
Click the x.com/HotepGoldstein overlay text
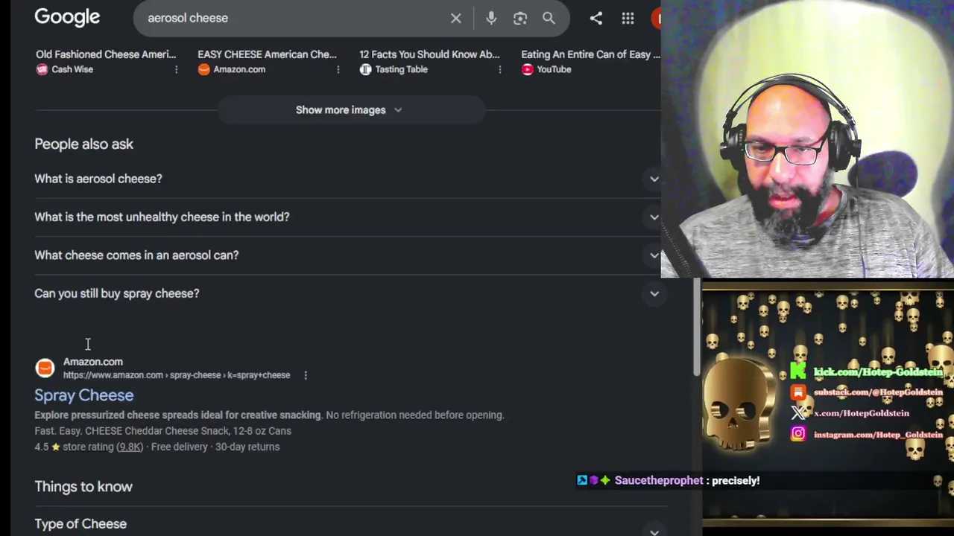pyautogui.click(x=862, y=413)
